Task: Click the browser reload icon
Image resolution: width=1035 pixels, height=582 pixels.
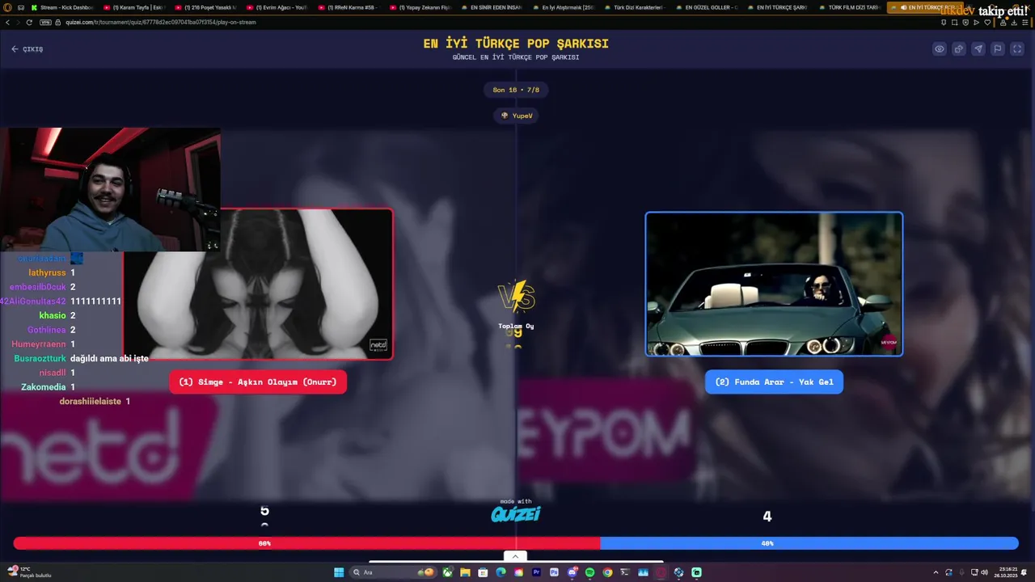Action: [30, 23]
